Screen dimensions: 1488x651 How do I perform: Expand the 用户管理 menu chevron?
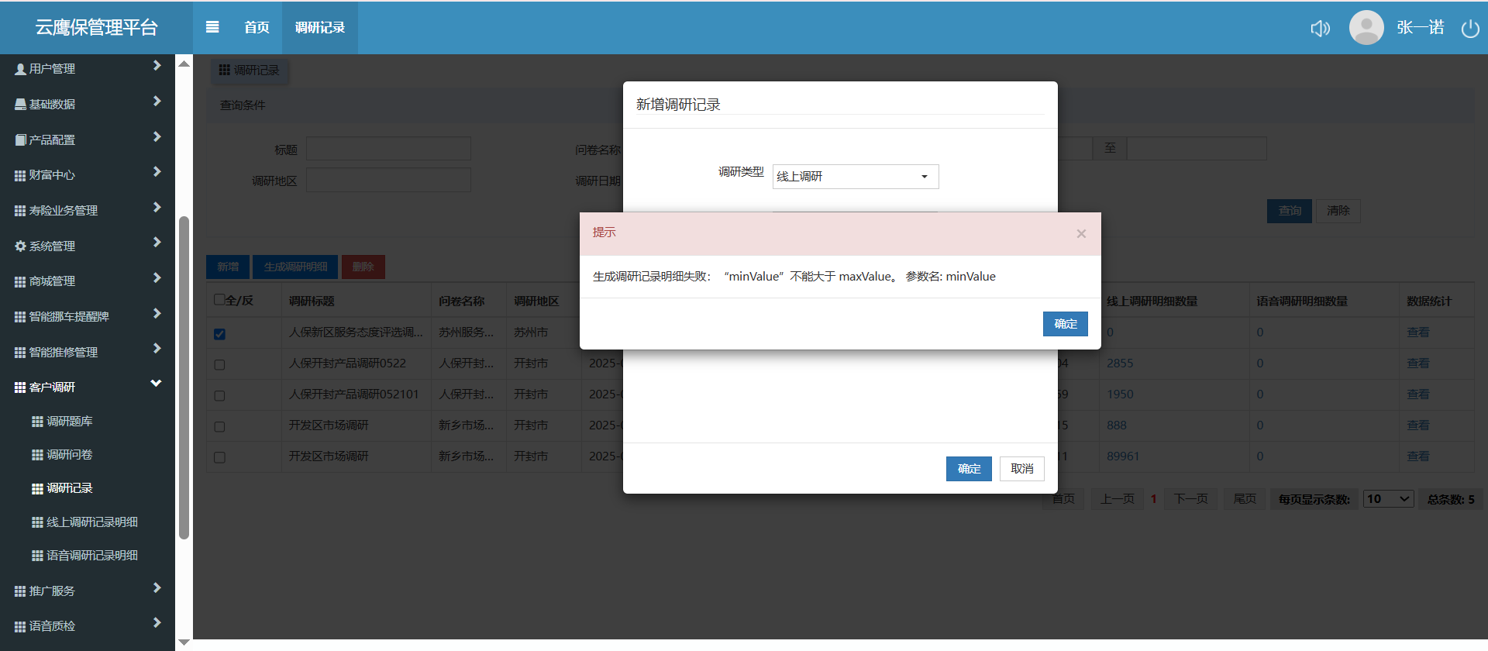[157, 66]
